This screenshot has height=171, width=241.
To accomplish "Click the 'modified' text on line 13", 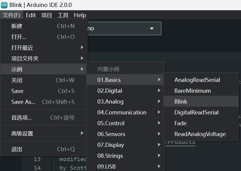I will pyautogui.click(x=73, y=159).
